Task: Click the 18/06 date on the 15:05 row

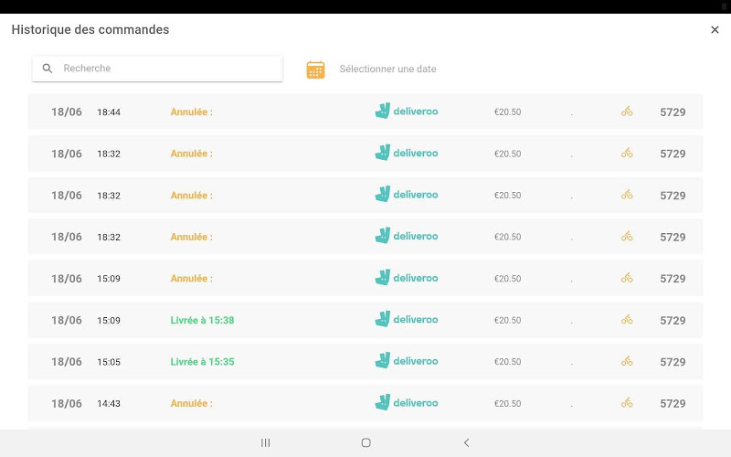Action: click(x=67, y=362)
